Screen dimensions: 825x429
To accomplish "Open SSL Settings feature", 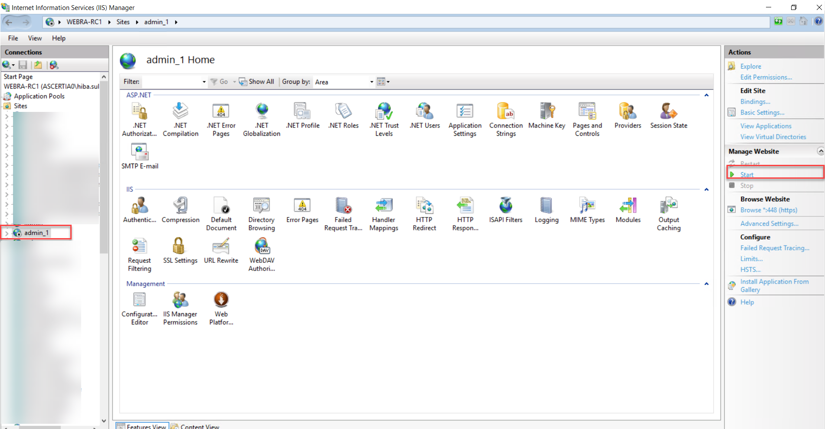I will pyautogui.click(x=180, y=251).
